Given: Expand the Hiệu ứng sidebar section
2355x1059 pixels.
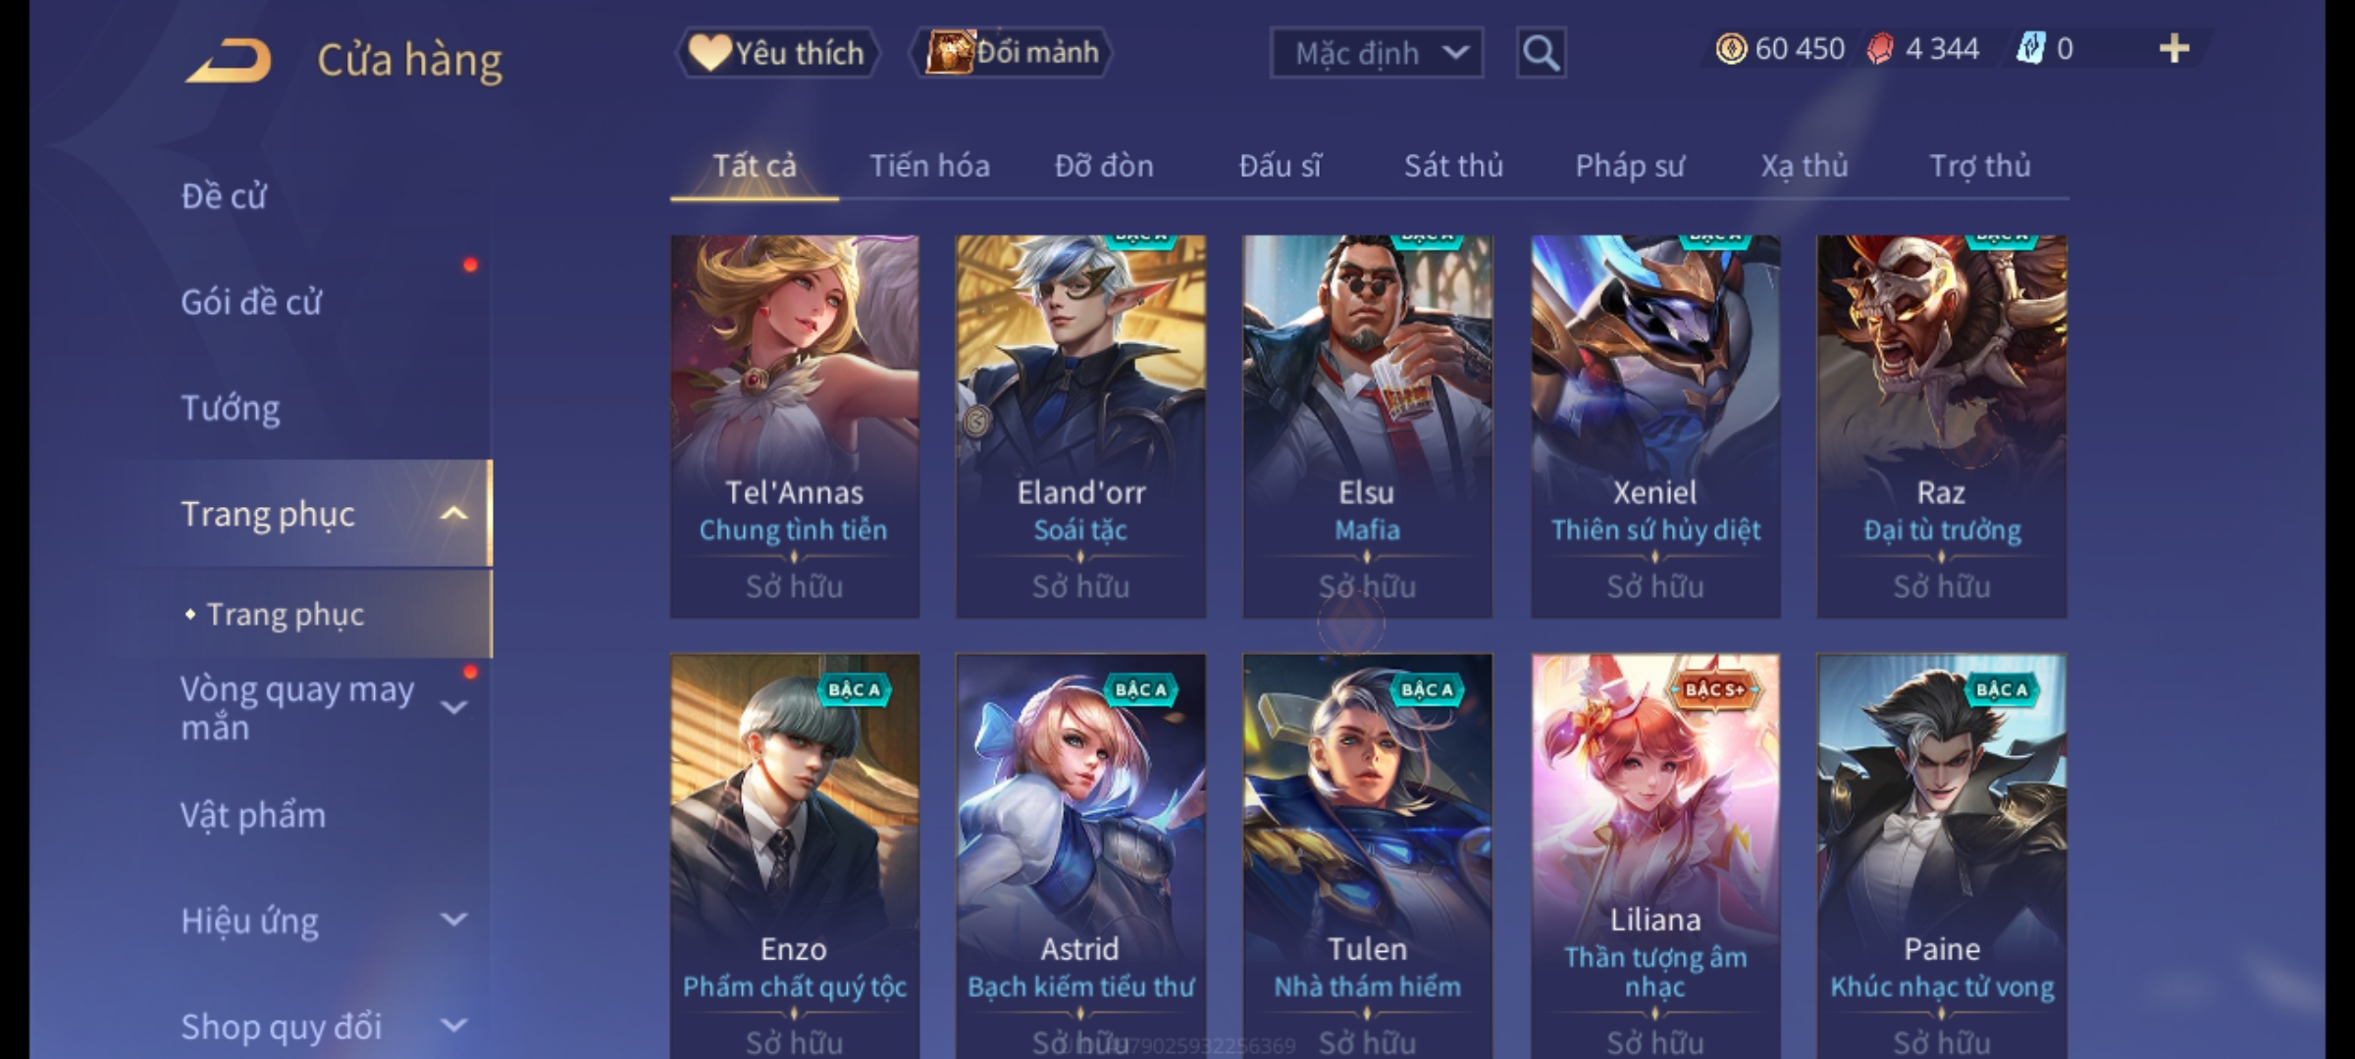Looking at the screenshot, I should coord(453,920).
